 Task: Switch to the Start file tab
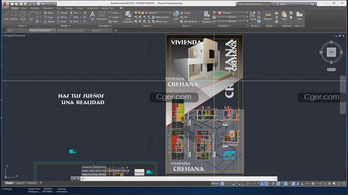(9, 30)
